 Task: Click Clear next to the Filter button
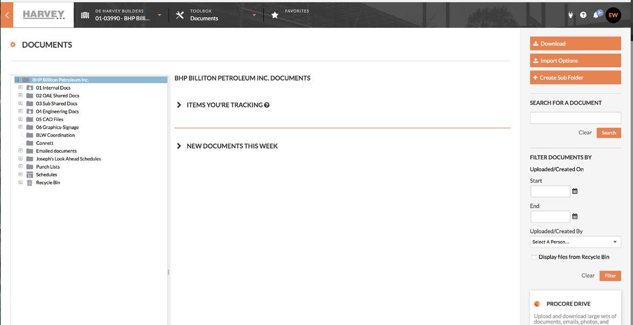588,276
